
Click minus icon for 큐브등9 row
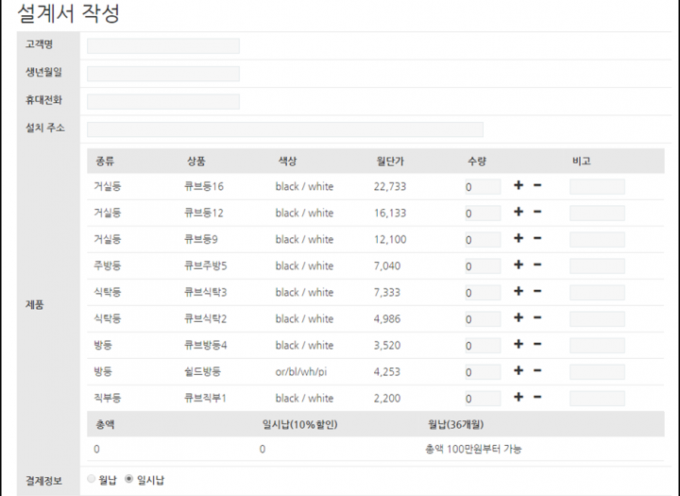click(x=537, y=239)
